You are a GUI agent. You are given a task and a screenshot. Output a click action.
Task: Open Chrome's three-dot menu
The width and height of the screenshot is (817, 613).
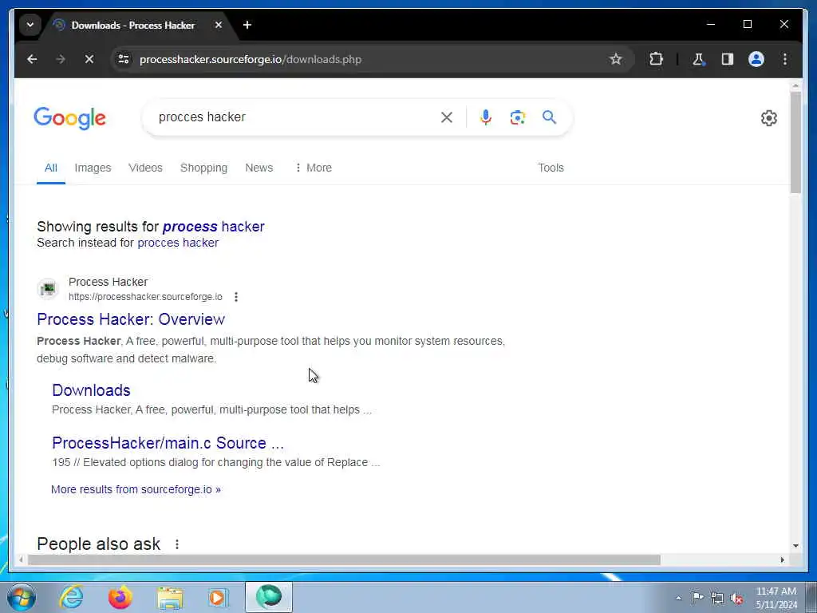click(785, 59)
